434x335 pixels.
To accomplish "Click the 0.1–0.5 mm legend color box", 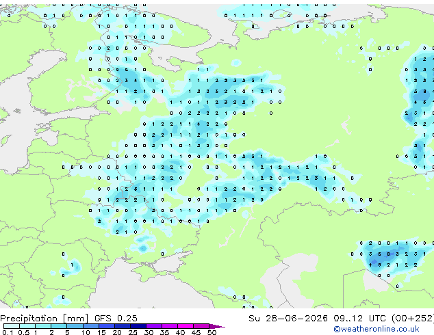I will (x=12, y=326).
